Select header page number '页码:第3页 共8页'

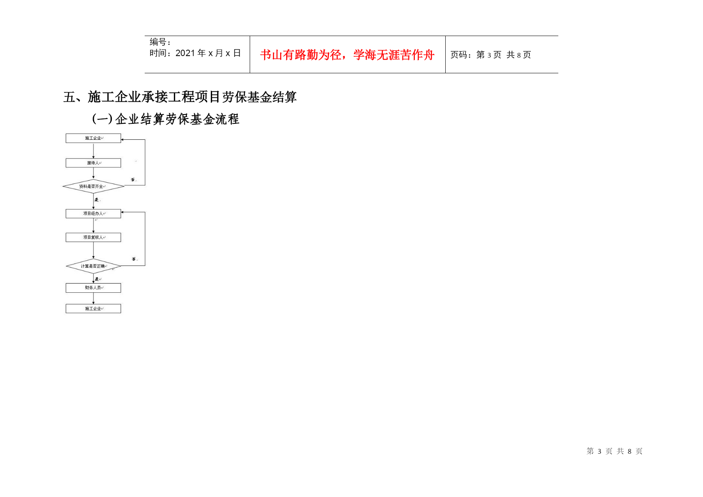491,55
